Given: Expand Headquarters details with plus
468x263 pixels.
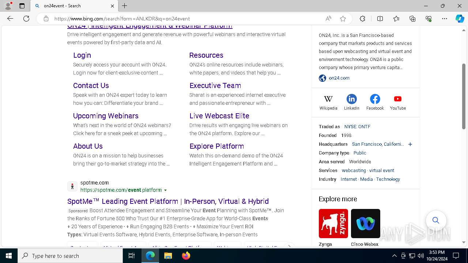Looking at the screenshot, I should pyautogui.click(x=410, y=144).
